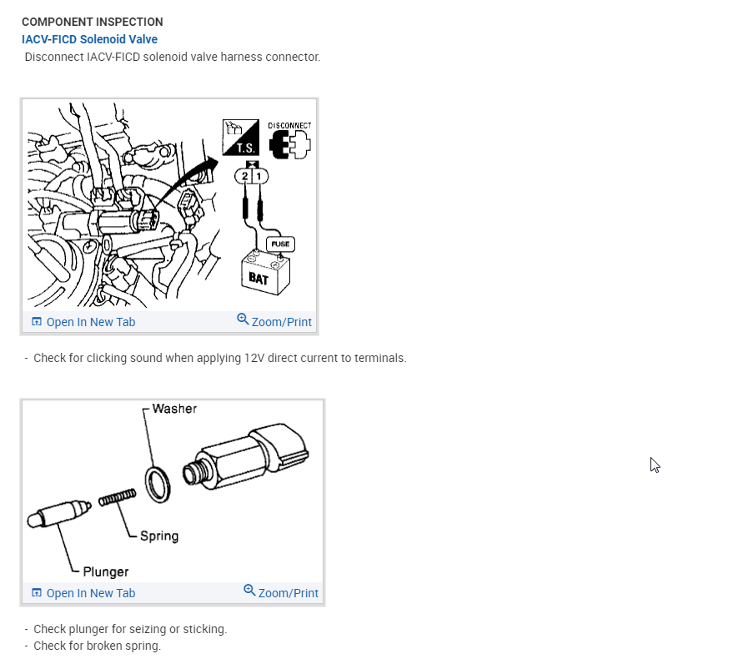Click the Washer label in the parts diagram
The height and width of the screenshot is (669, 748).
[x=174, y=409]
